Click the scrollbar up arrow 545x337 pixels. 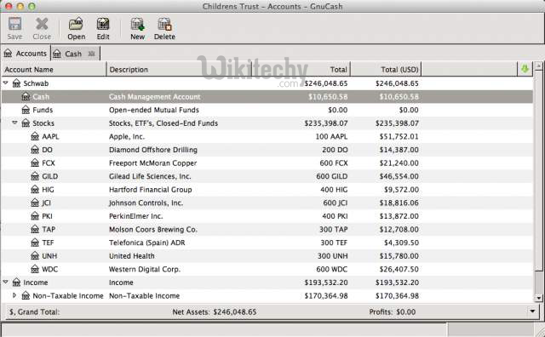point(538,66)
